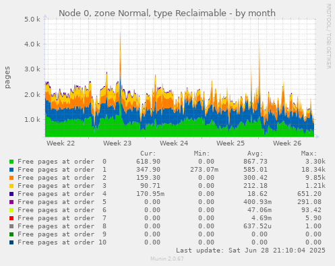335x266 pixels.
Task: Click order 1 current value 347.90
Action: point(148,170)
